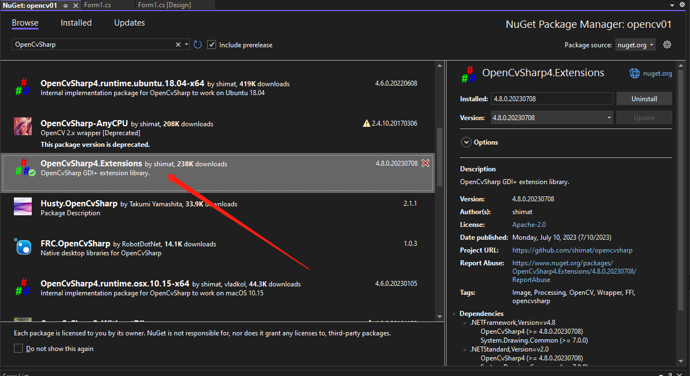The width and height of the screenshot is (690, 376).
Task: Open the Package source dropdown
Action: pyautogui.click(x=635, y=45)
